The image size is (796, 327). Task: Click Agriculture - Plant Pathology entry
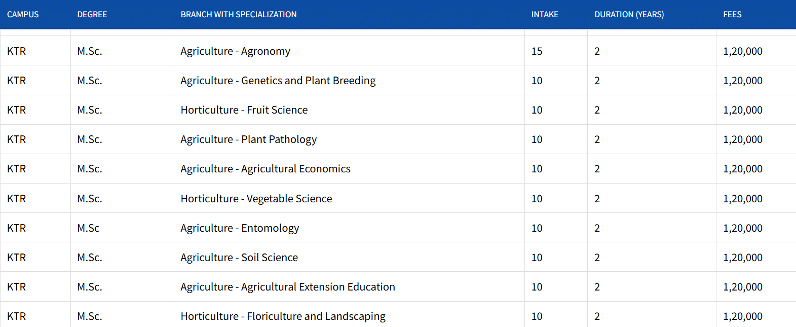pyautogui.click(x=248, y=139)
